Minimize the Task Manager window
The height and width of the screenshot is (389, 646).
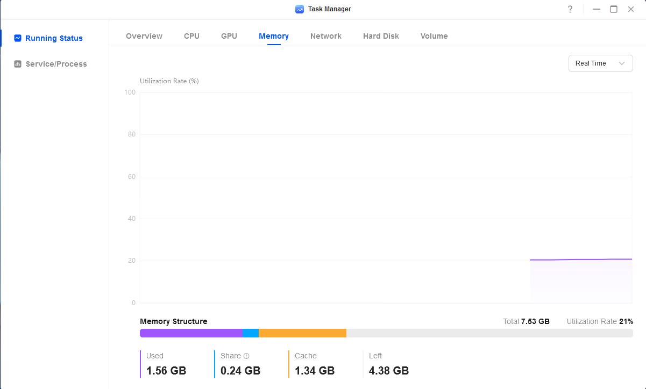pos(597,9)
